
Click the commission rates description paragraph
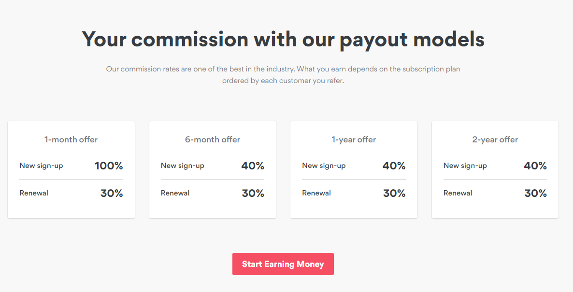[x=283, y=74]
